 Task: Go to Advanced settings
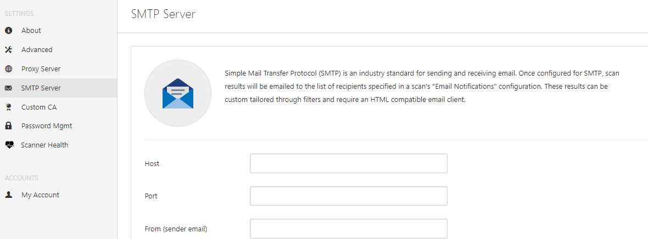(x=37, y=50)
